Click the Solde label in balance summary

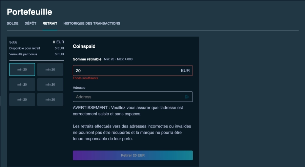coord(13,42)
